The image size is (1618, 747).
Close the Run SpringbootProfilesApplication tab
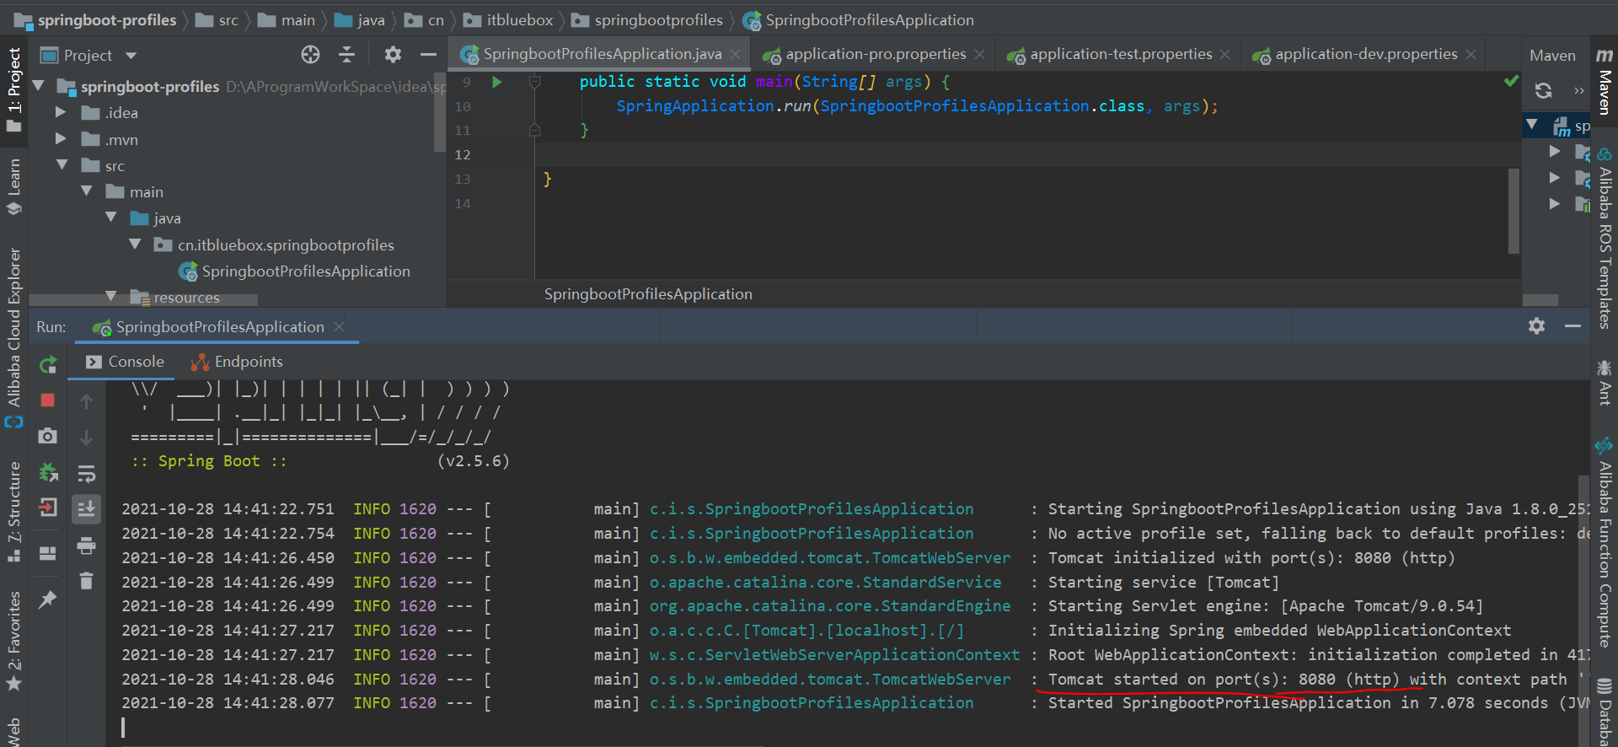pos(339,327)
